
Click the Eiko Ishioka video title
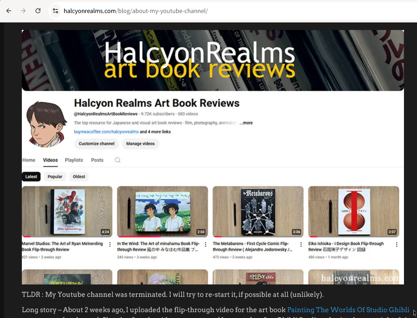tap(346, 246)
